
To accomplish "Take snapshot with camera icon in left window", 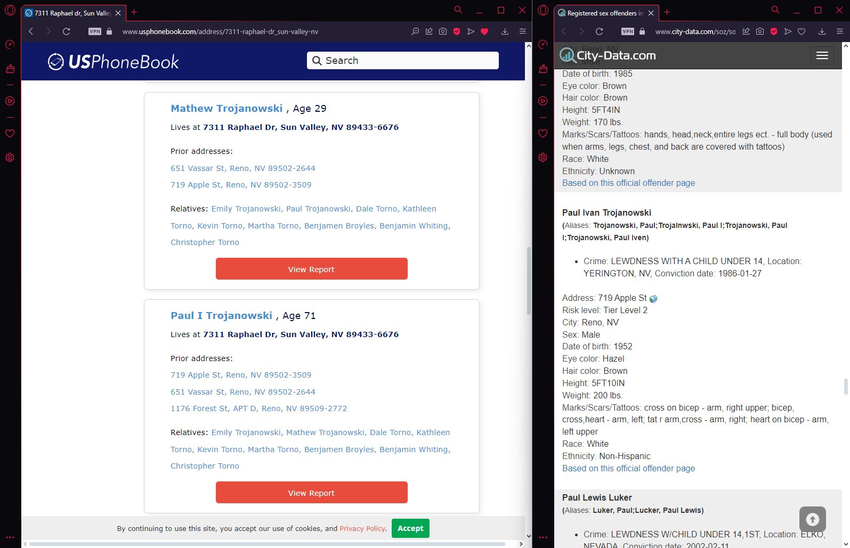I will (x=443, y=31).
